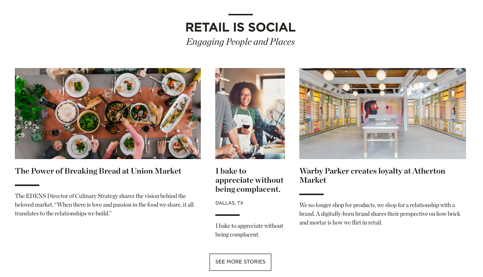
Task: Click the divider line under the Warby Parker headline
Action: [x=312, y=194]
